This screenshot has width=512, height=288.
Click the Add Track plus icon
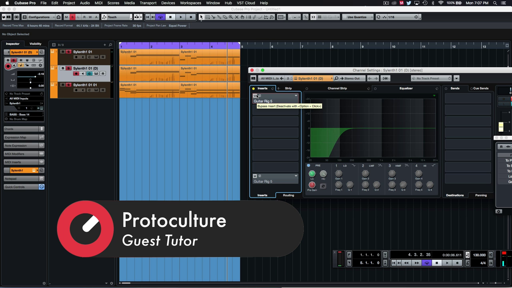[x=105, y=45]
